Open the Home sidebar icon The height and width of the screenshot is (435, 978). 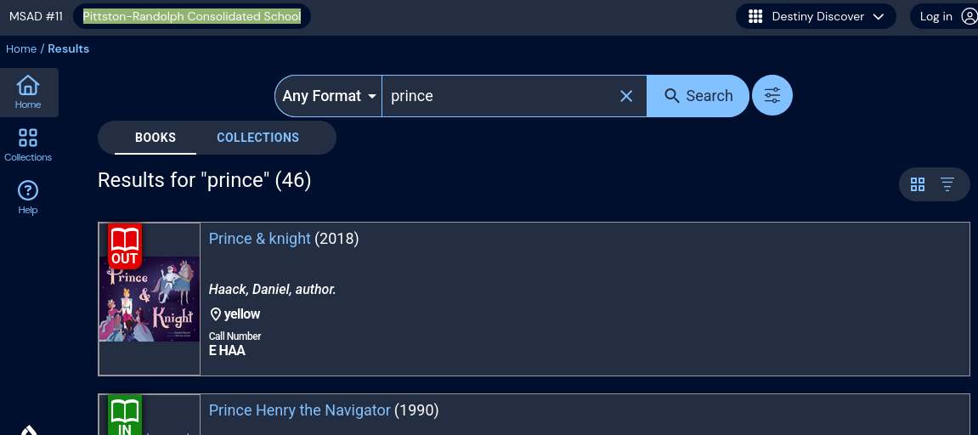pyautogui.click(x=28, y=92)
